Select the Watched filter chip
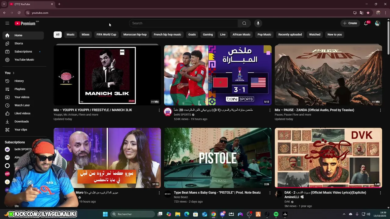390x219 pixels. pyautogui.click(x=315, y=34)
